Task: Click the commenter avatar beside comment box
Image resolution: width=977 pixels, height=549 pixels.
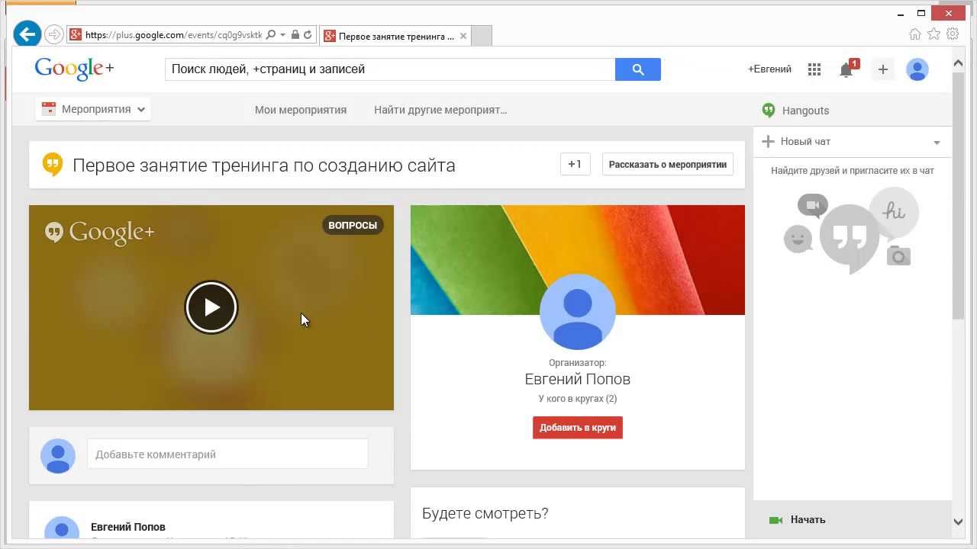Action: [x=58, y=456]
